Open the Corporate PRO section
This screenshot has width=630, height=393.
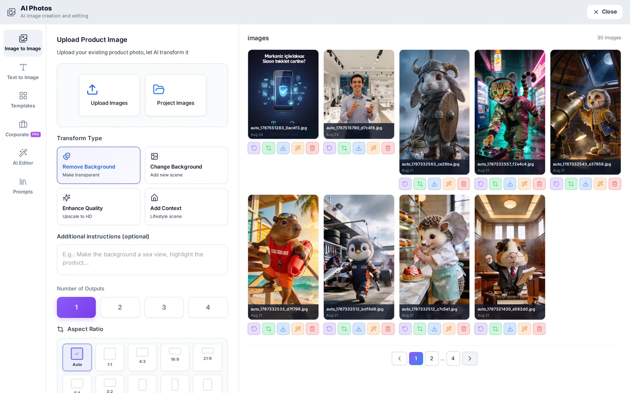pyautogui.click(x=23, y=129)
